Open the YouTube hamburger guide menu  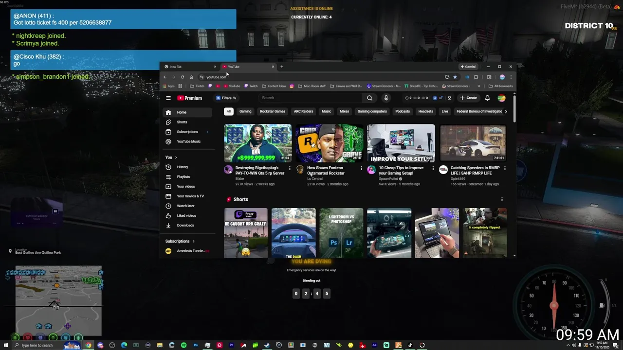(168, 98)
